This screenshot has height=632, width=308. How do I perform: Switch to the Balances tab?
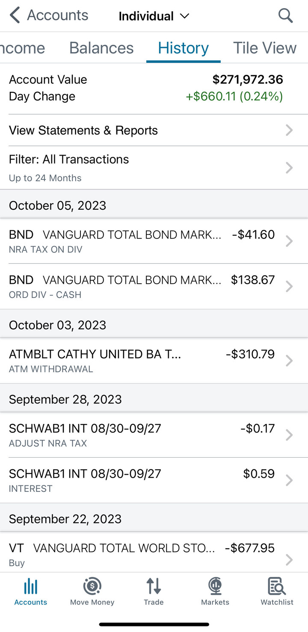click(101, 48)
